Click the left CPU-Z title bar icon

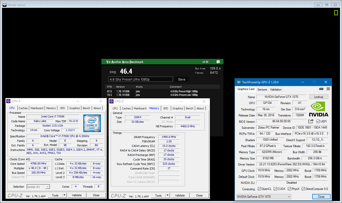(9, 101)
